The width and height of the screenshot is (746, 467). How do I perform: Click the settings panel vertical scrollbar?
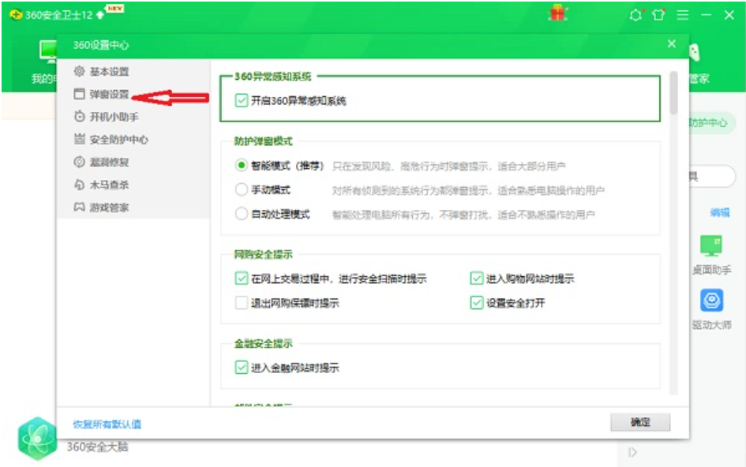(673, 93)
